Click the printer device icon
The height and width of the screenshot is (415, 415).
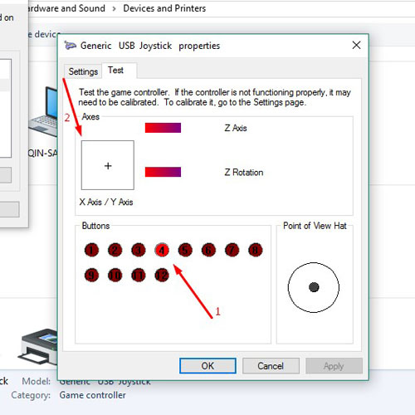(x=38, y=347)
